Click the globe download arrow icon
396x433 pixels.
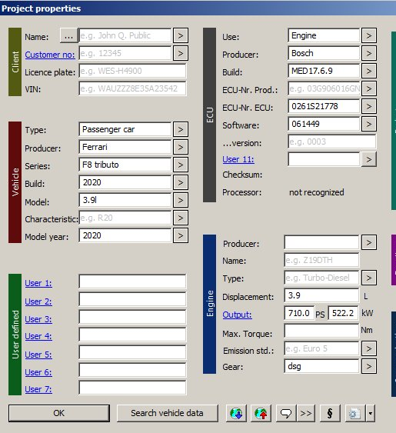coord(236,414)
